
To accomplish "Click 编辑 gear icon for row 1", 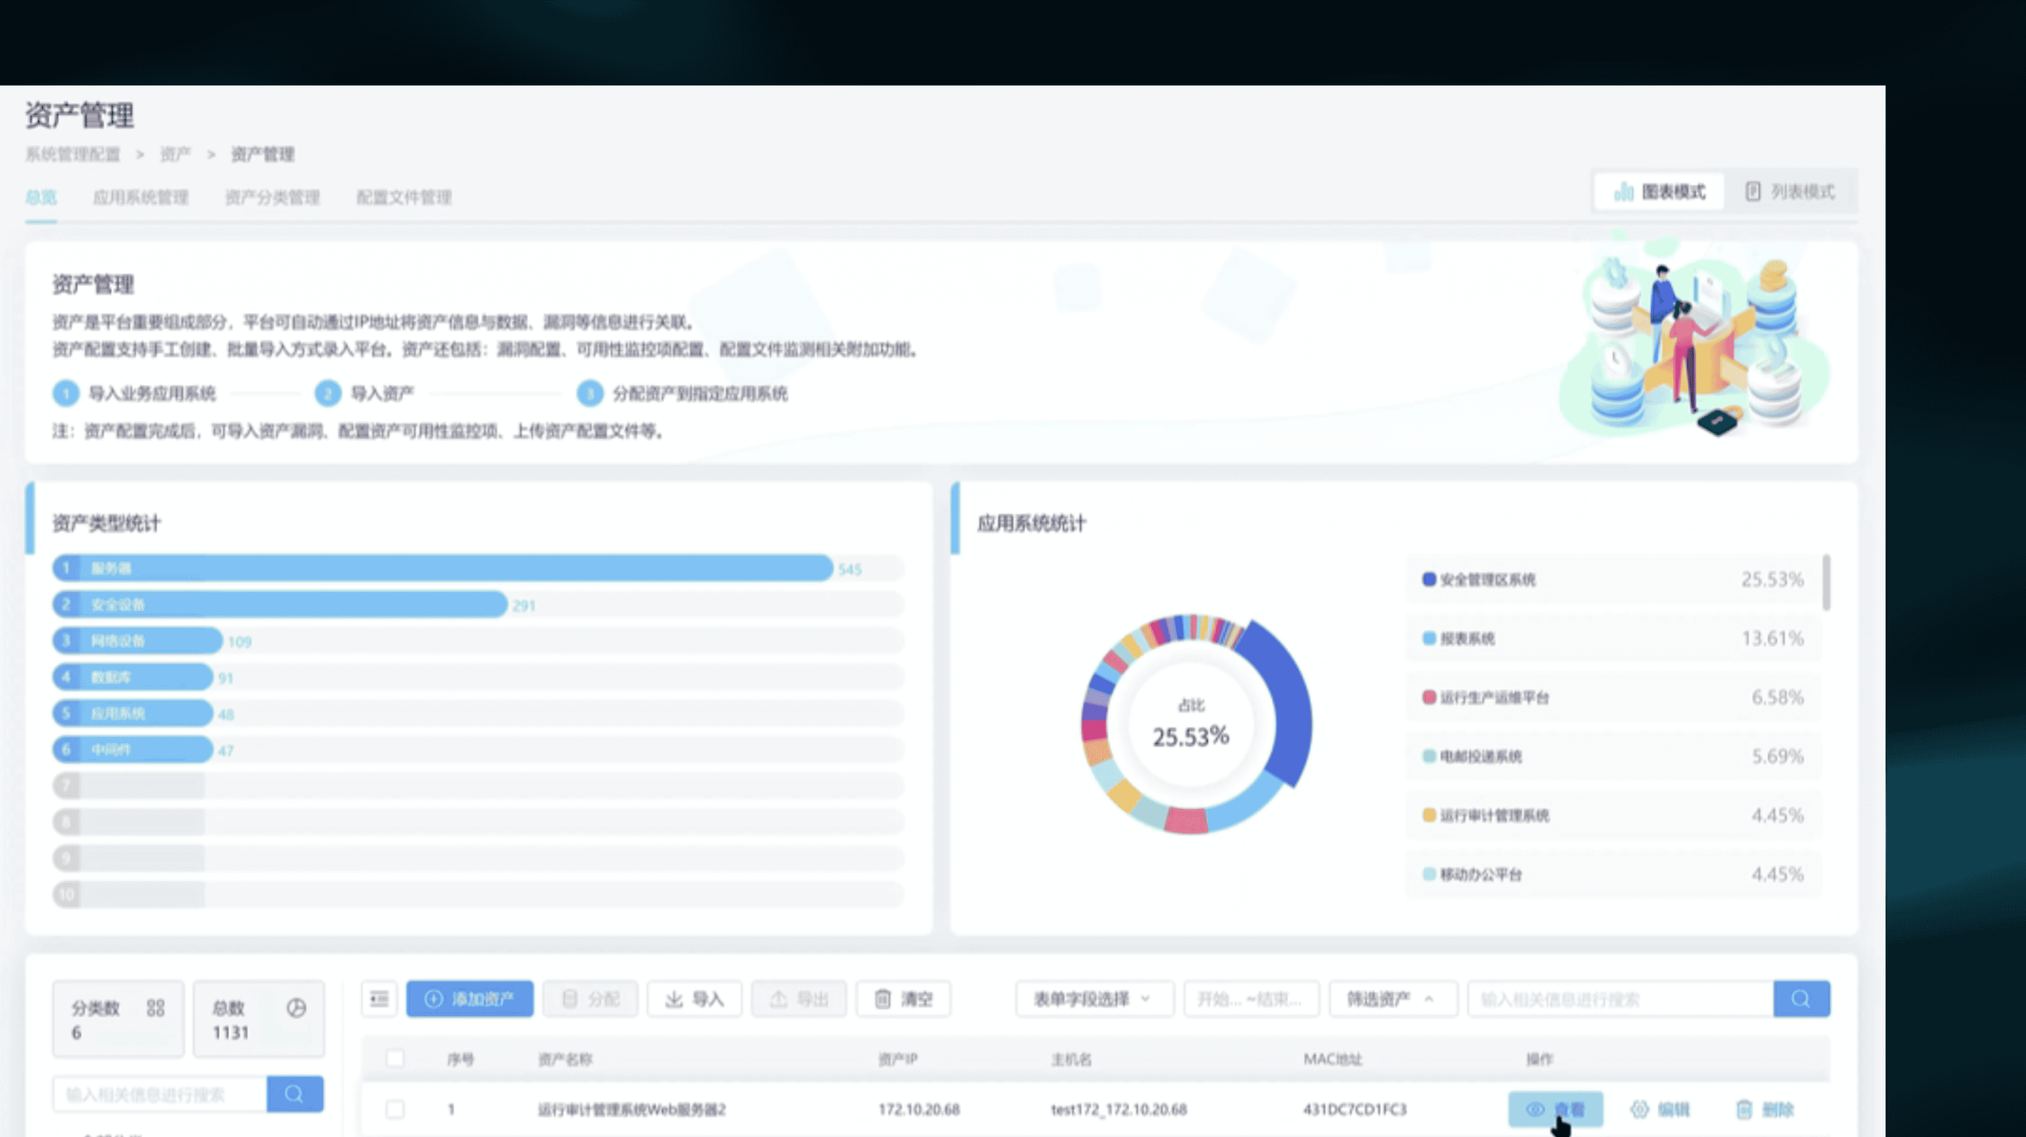I will tap(1639, 1109).
